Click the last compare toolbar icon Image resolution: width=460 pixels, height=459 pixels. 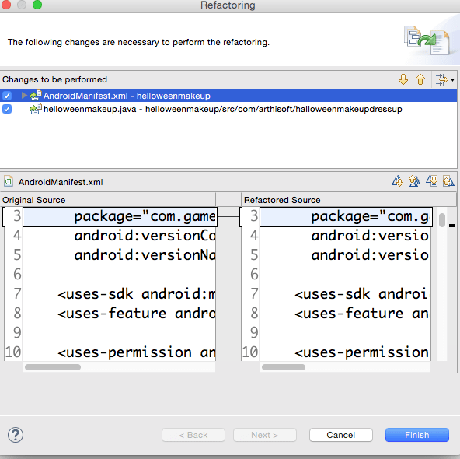pos(448,181)
